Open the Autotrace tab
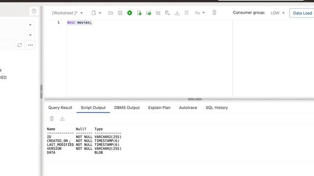This screenshot has width=314, height=176. [188, 108]
